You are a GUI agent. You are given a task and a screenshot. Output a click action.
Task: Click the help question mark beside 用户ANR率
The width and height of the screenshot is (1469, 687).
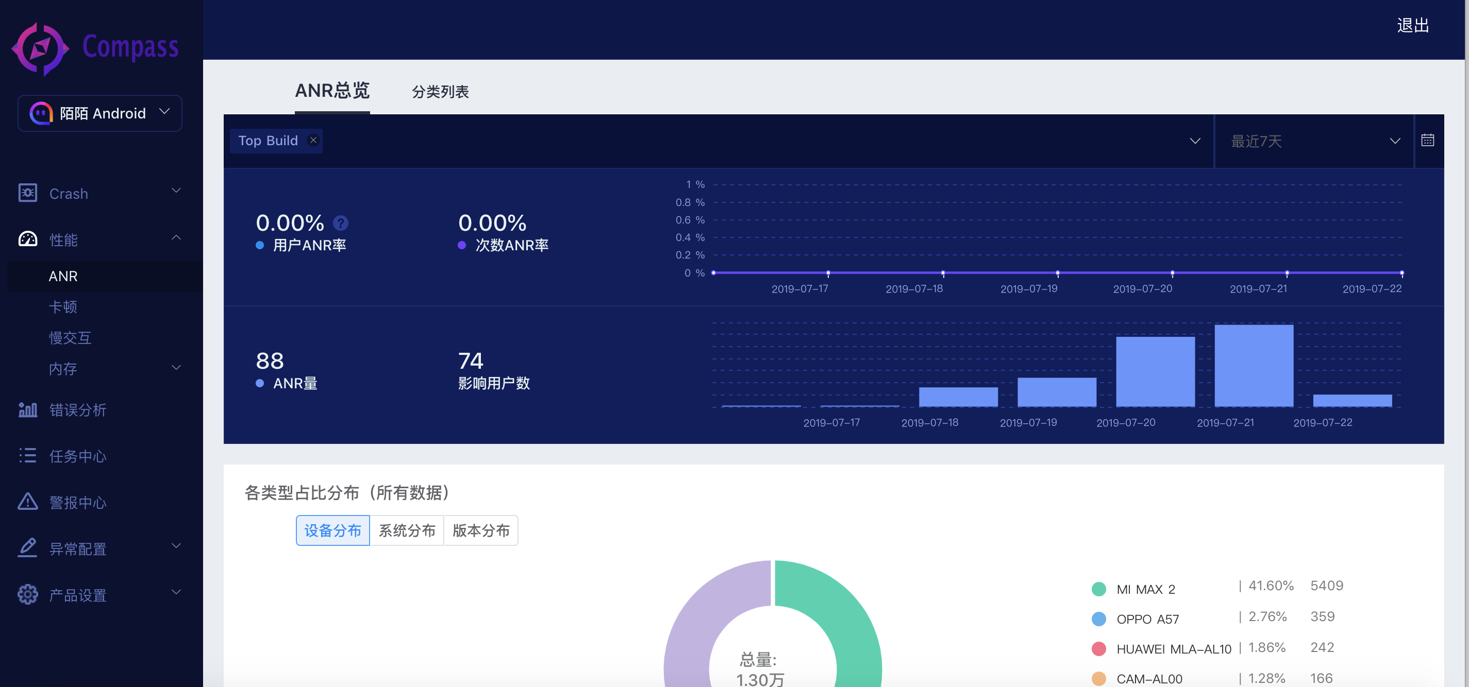click(341, 222)
